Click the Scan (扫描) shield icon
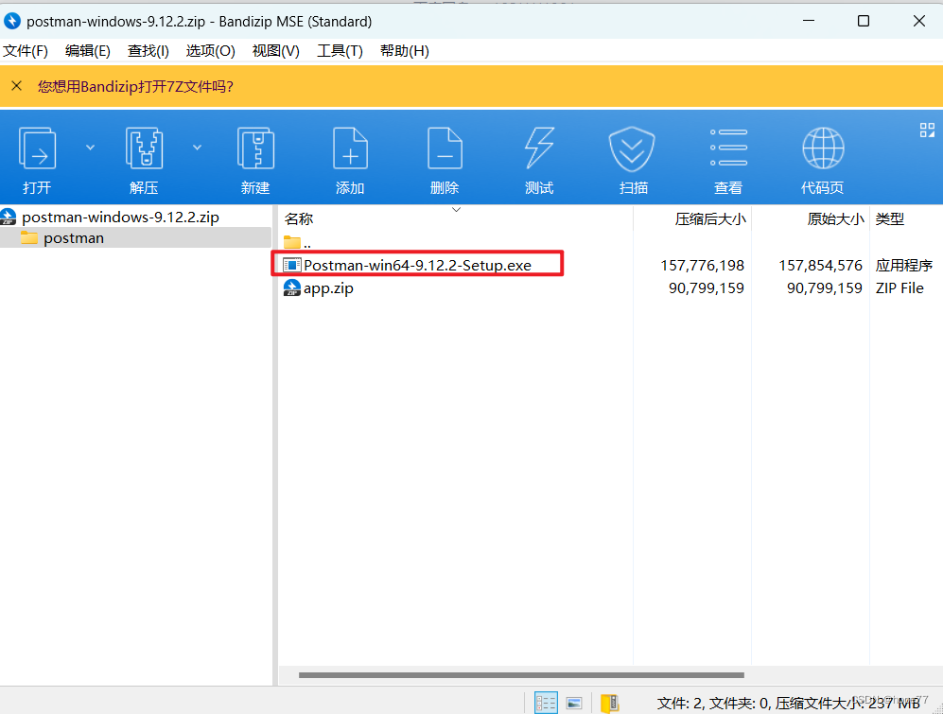 [x=632, y=148]
